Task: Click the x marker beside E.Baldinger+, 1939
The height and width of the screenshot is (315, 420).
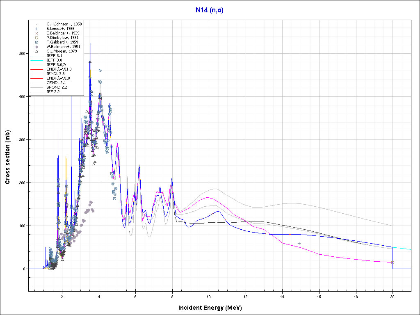Action: coord(37,33)
